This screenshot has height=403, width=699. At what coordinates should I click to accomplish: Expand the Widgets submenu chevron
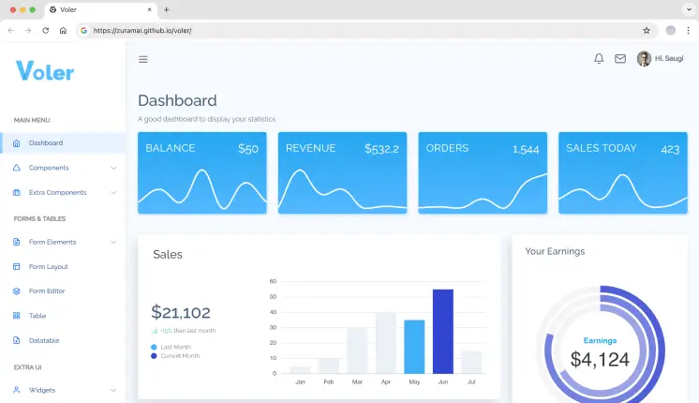113,390
